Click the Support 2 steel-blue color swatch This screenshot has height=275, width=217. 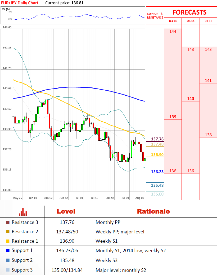coord(8,260)
